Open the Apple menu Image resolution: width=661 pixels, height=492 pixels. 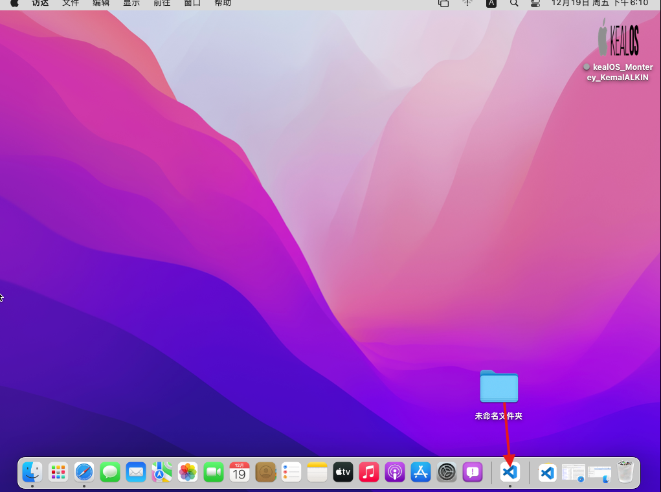click(x=14, y=3)
